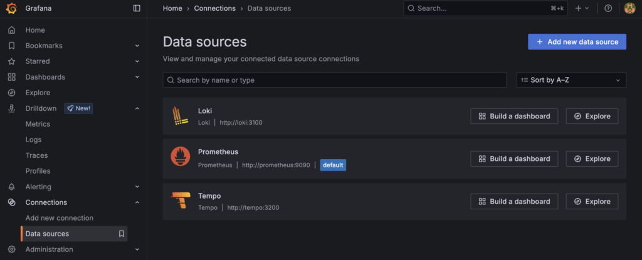Expand the Dashboards sidebar section
Image resolution: width=642 pixels, height=260 pixels.
137,77
